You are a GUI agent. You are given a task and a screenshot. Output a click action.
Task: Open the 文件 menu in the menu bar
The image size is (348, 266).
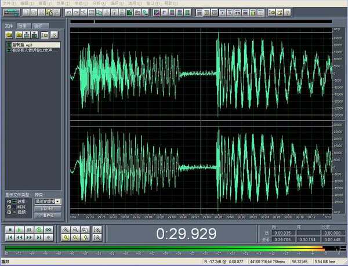[x=8, y=3]
